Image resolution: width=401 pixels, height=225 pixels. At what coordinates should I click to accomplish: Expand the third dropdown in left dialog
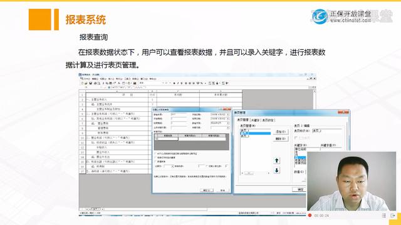tap(228, 123)
